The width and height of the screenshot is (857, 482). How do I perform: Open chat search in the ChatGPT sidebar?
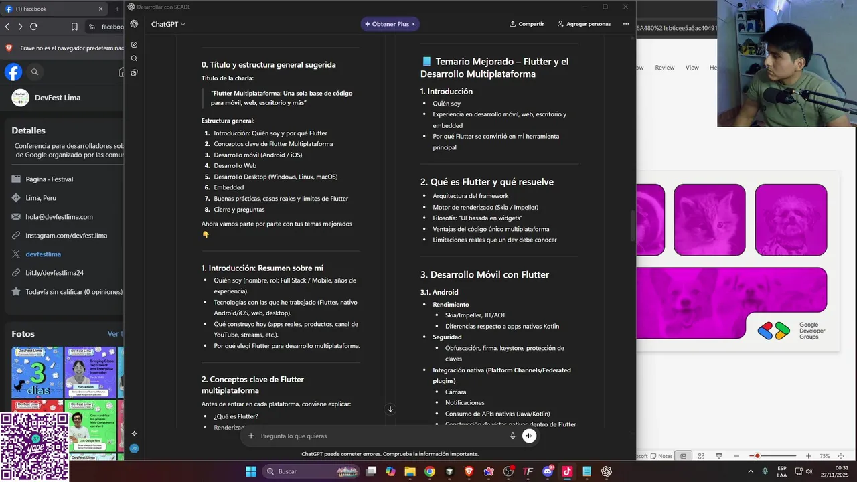click(x=135, y=58)
